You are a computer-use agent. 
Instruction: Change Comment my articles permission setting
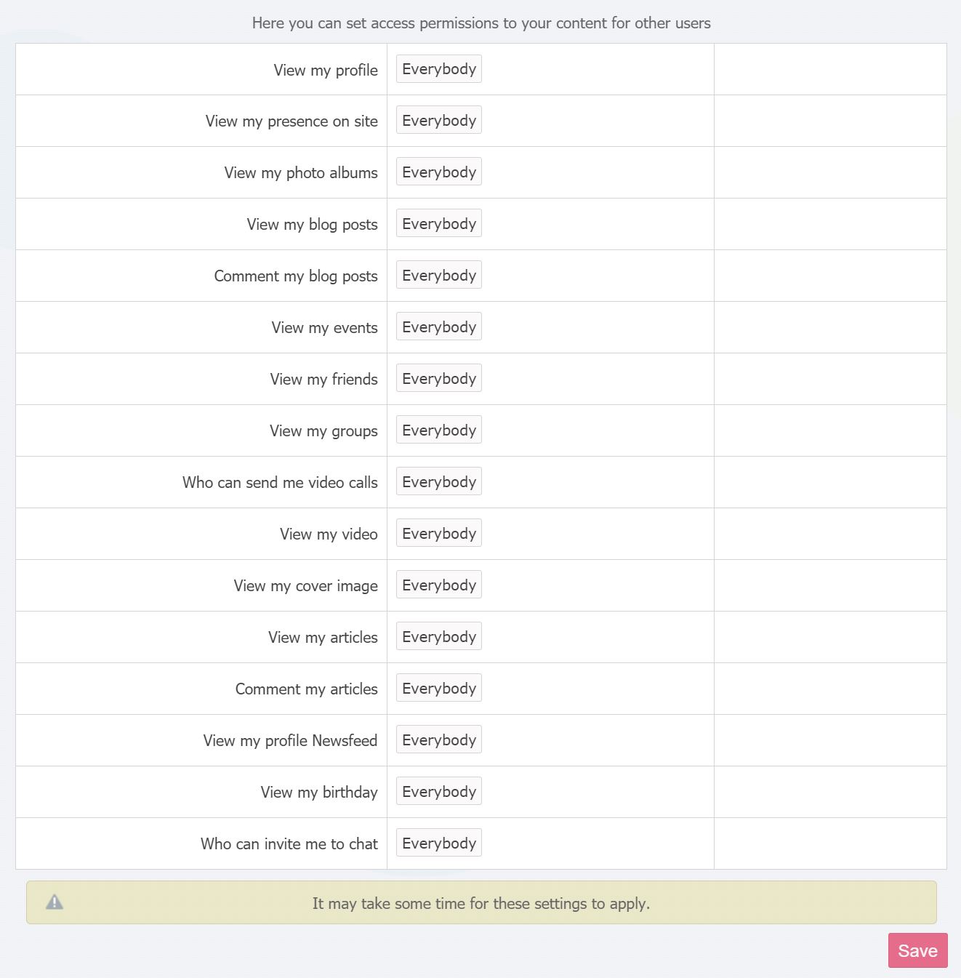pyautogui.click(x=439, y=689)
